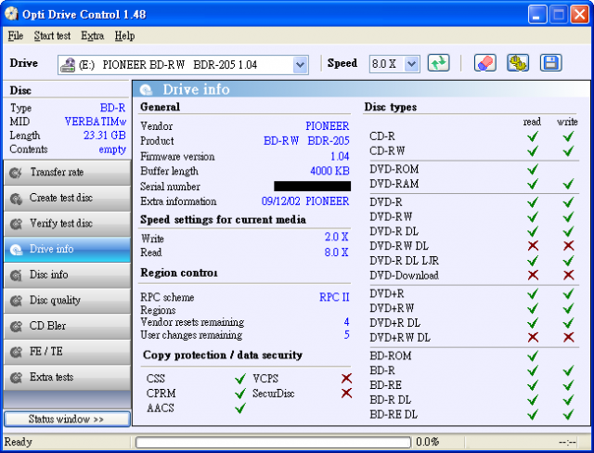Click the FE / TE sidebar icon
Viewport: 594px width, 453px height.
click(16, 352)
